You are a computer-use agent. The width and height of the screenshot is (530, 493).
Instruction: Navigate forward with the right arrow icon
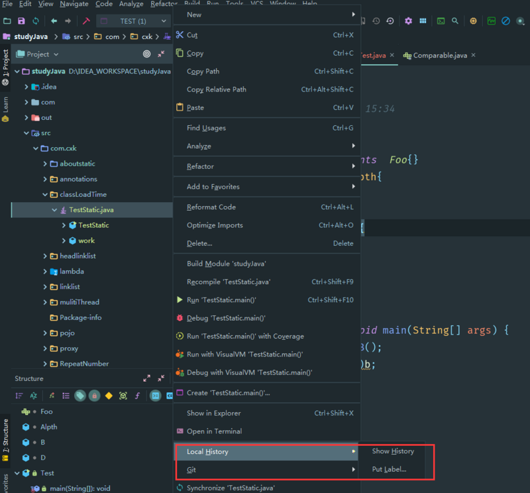pyautogui.click(x=68, y=21)
